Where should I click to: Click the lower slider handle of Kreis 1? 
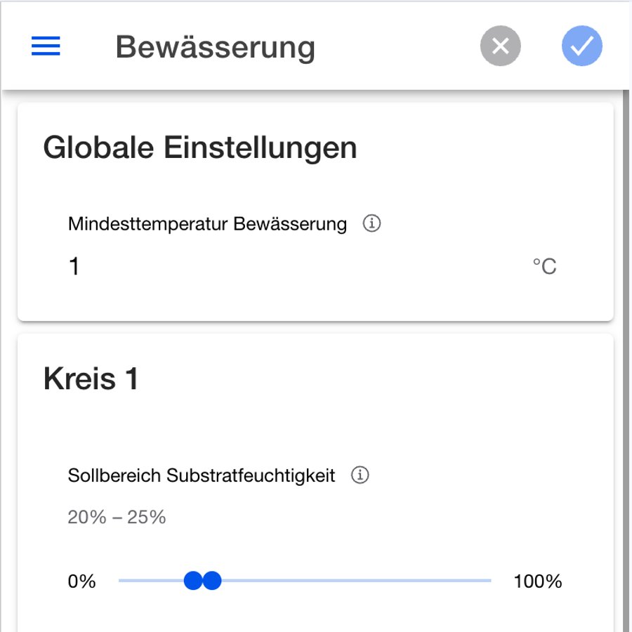tap(192, 581)
